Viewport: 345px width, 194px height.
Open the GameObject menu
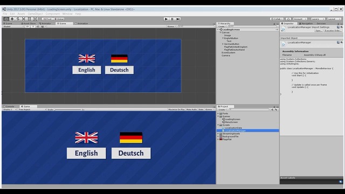(x=35, y=13)
